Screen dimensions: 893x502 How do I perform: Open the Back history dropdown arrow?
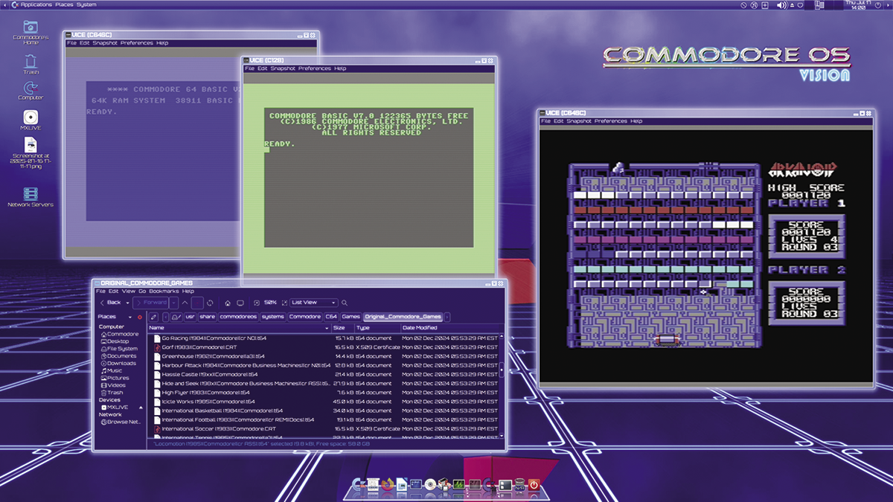pyautogui.click(x=127, y=303)
